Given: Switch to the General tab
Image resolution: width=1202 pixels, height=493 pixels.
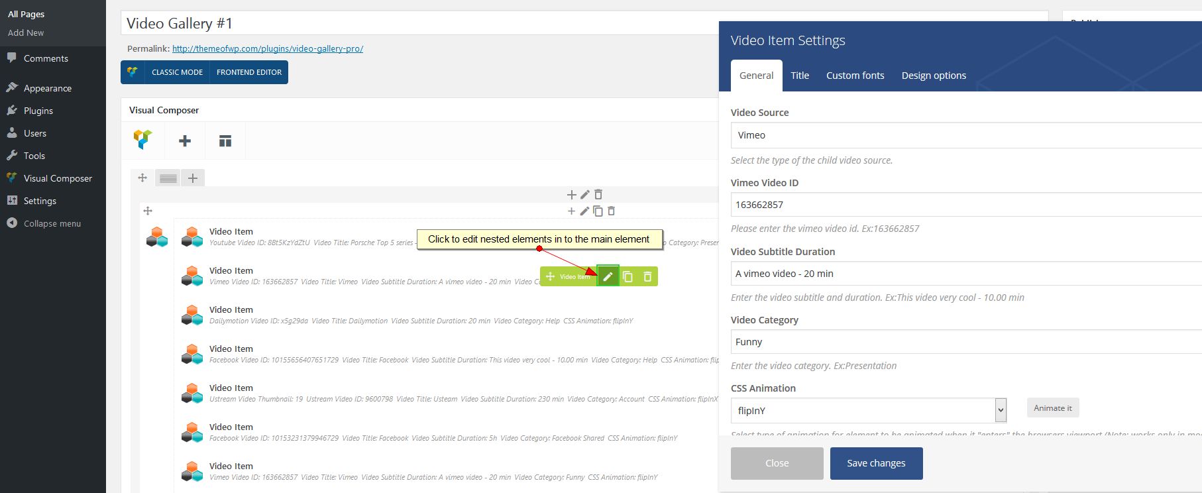Looking at the screenshot, I should 756,76.
